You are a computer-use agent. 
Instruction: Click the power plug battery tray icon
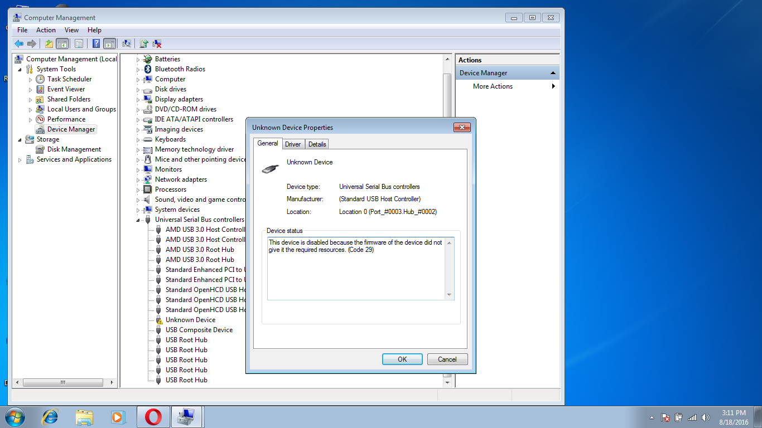pyautogui.click(x=679, y=417)
